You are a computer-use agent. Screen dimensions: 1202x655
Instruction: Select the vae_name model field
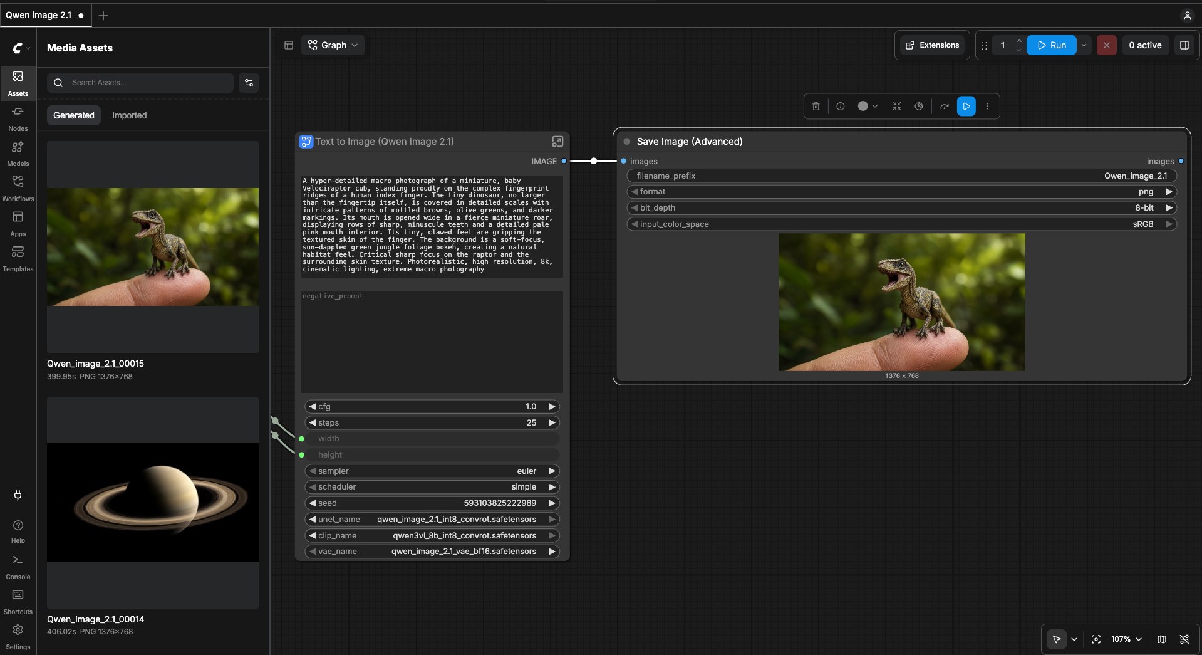pos(432,552)
